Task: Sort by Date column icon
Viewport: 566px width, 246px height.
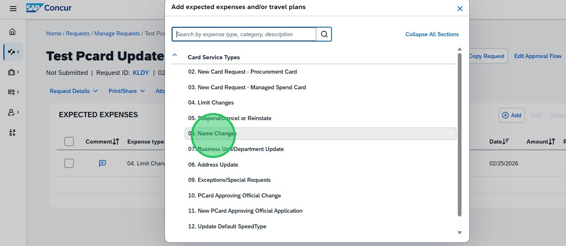Action: coord(506,142)
